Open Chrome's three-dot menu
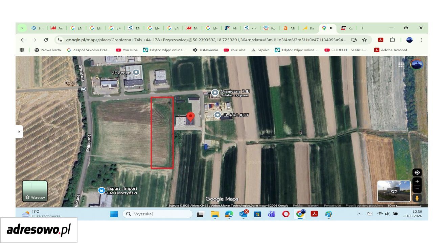 tap(421, 40)
